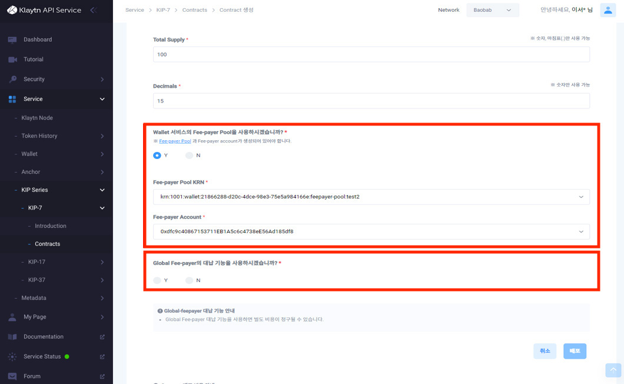Click external link icon beside Forum
Screen dimensions: 624x384
pyautogui.click(x=102, y=376)
